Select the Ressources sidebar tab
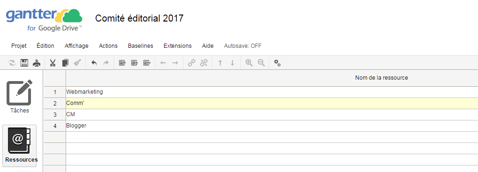This screenshot has height=172, width=478. pos(20,146)
